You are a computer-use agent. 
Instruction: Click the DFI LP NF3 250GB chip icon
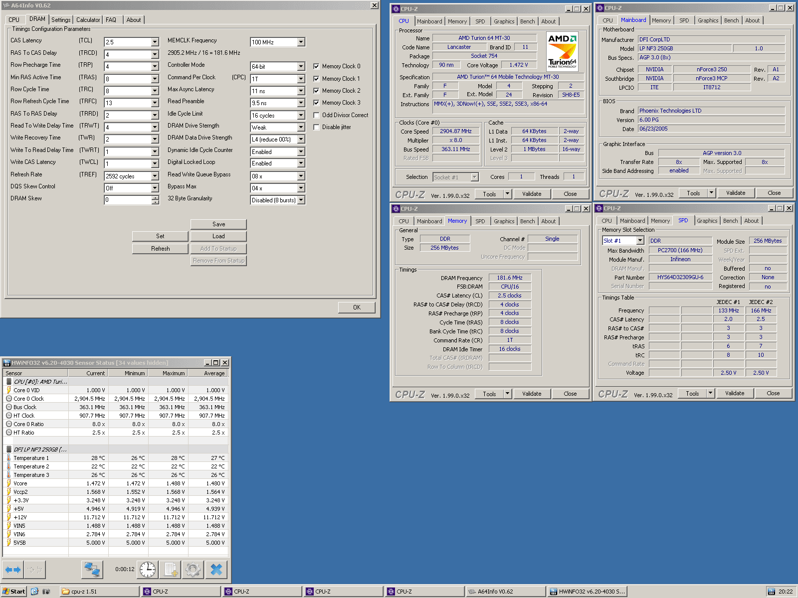click(9, 449)
